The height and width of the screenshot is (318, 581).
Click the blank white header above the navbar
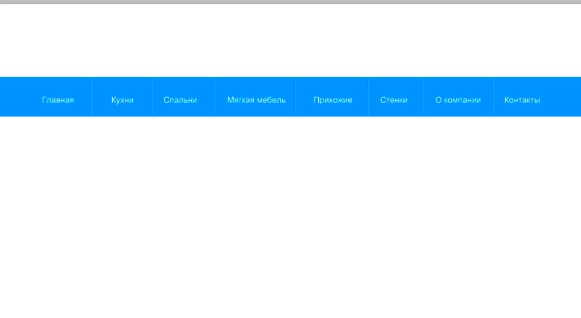[x=290, y=41]
